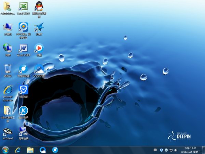Open the Excel 2003 desktop shortcut
This screenshot has height=154, width=205.
pos(23,7)
